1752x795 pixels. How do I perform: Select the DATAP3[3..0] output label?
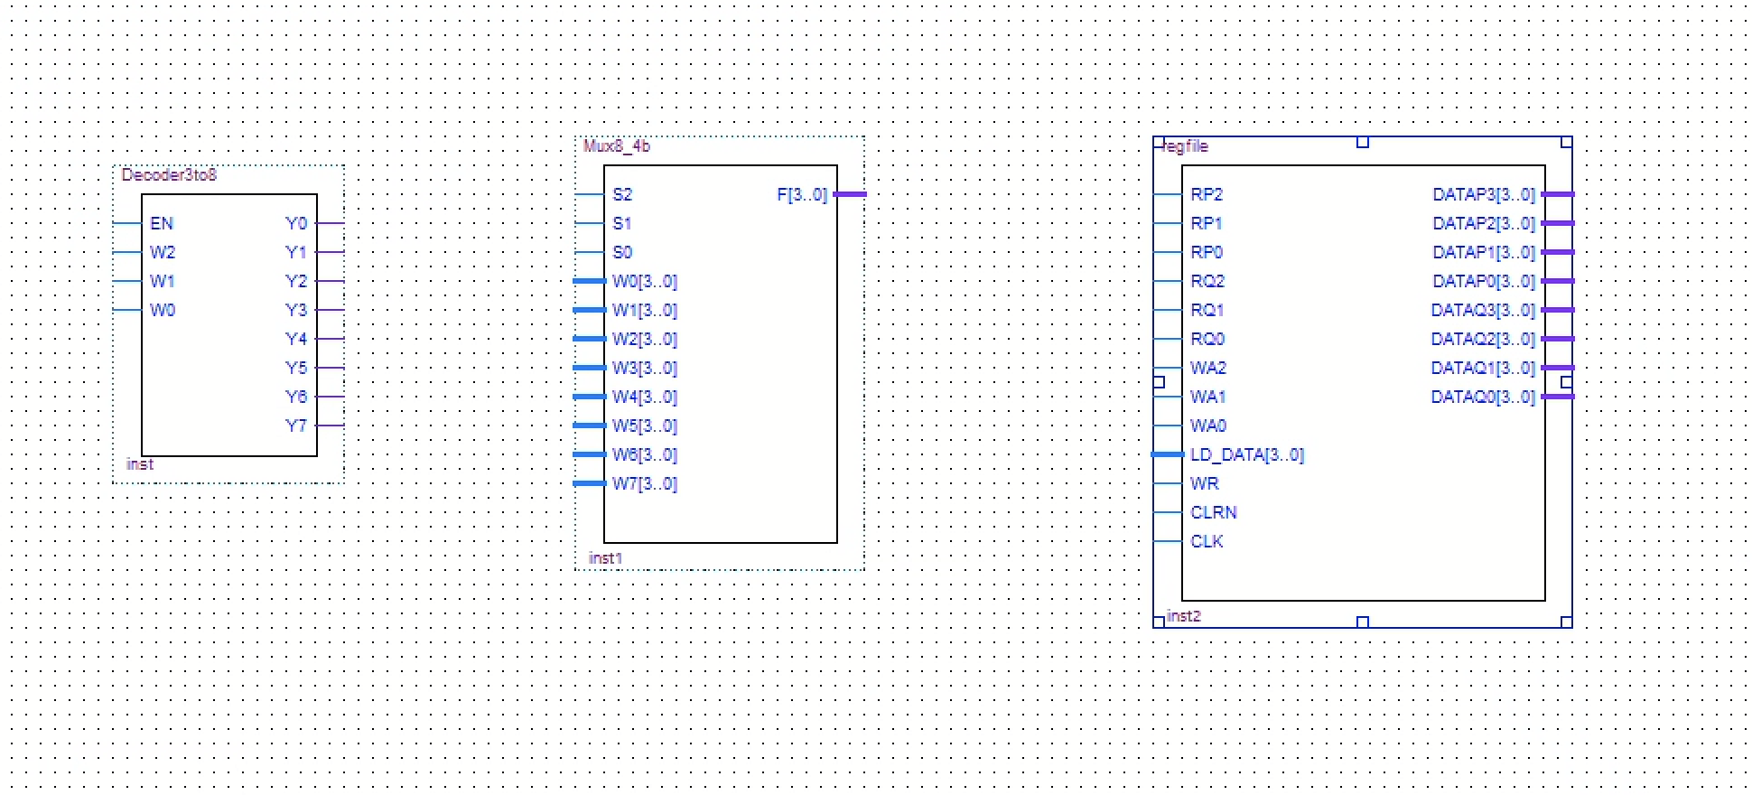point(1484,194)
